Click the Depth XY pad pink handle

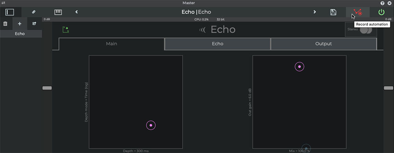[151, 125]
